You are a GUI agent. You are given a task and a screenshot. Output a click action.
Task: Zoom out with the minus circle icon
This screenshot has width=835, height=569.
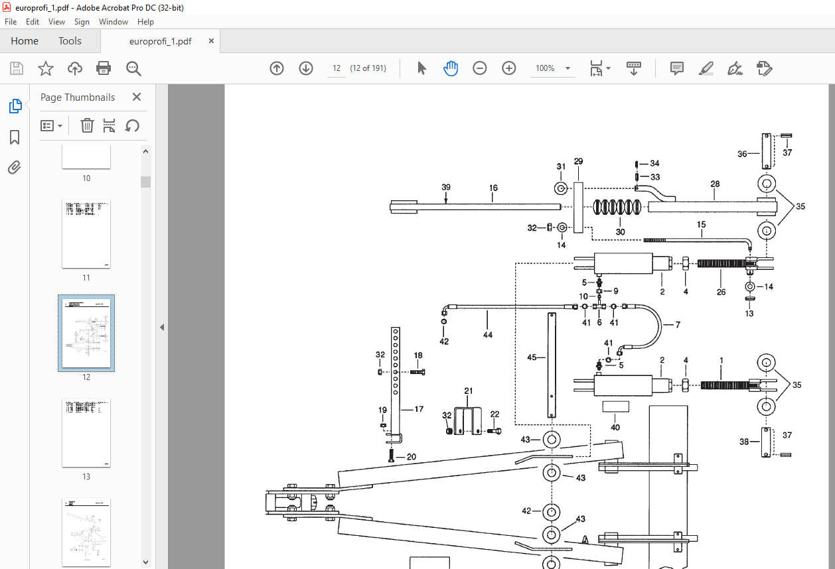pos(480,68)
